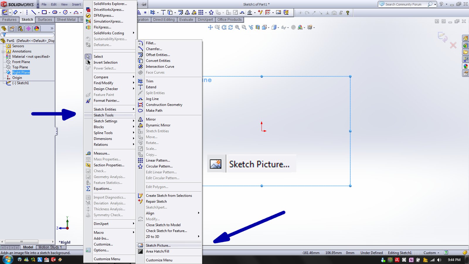Open the Windows Start button
This screenshot has width=469, height=264.
click(x=8, y=260)
